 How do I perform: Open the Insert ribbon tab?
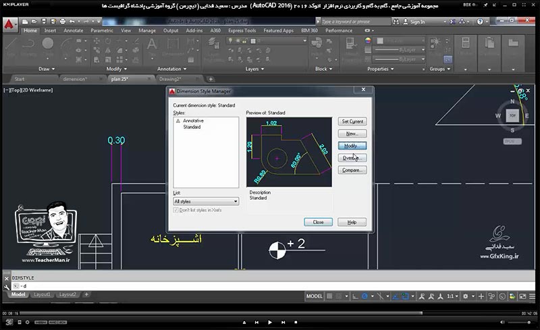[x=50, y=30]
